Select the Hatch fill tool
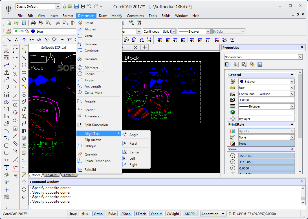Viewport: 308px width, 219px height. point(24,138)
